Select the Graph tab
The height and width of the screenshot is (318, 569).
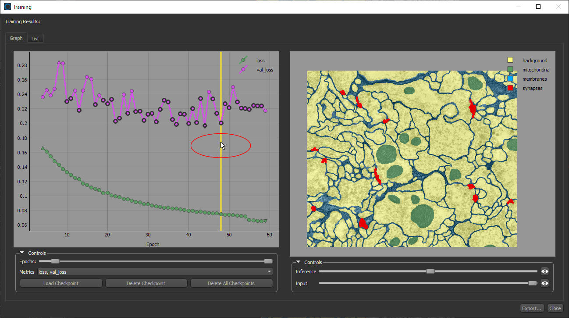click(x=16, y=38)
